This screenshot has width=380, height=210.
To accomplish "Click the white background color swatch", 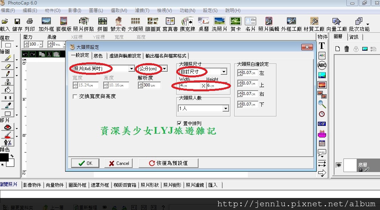I will [10, 163].
